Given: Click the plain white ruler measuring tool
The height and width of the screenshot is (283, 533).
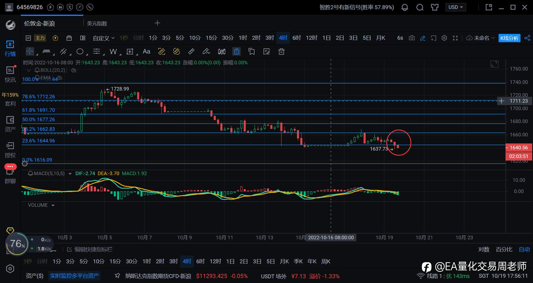Looking at the screenshot, I should point(191,51).
